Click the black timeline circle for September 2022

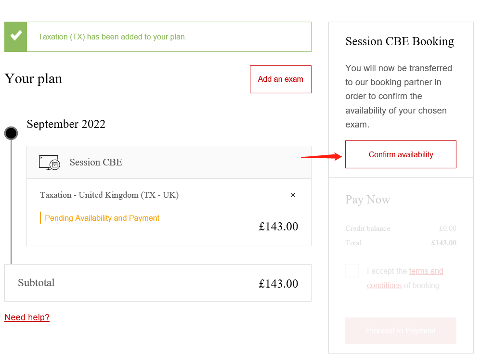11,133
